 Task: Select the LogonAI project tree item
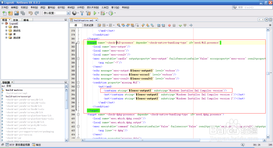point(14,23)
